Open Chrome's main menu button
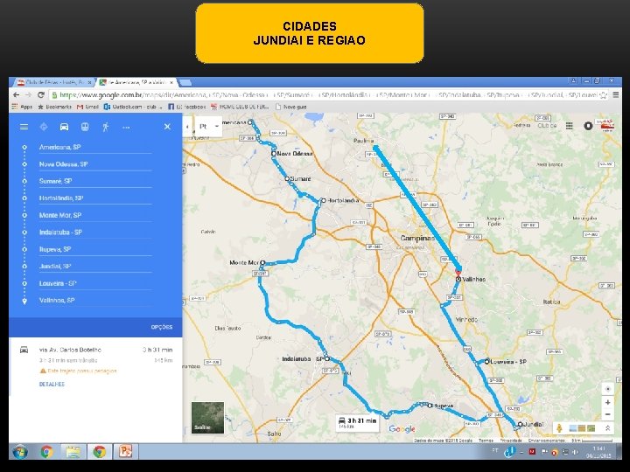The height and width of the screenshot is (472, 630). [x=615, y=95]
